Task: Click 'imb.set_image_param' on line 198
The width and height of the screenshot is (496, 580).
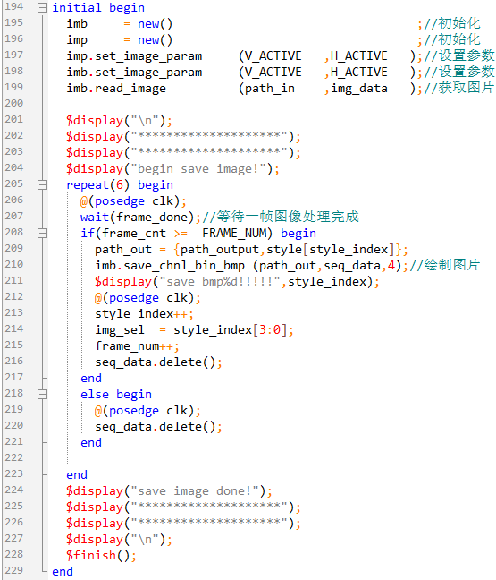Action: (134, 72)
